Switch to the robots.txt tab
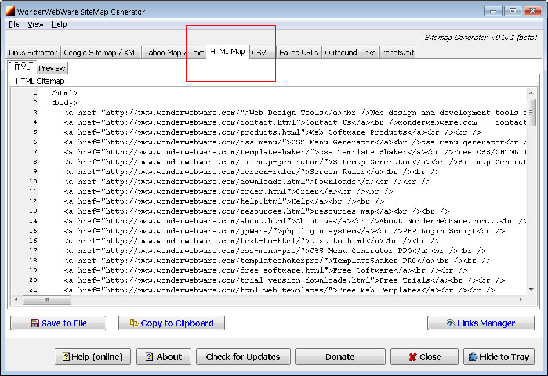 click(398, 52)
